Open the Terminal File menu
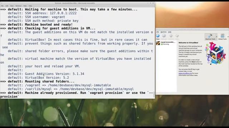229x128 pixels. point(2,6)
